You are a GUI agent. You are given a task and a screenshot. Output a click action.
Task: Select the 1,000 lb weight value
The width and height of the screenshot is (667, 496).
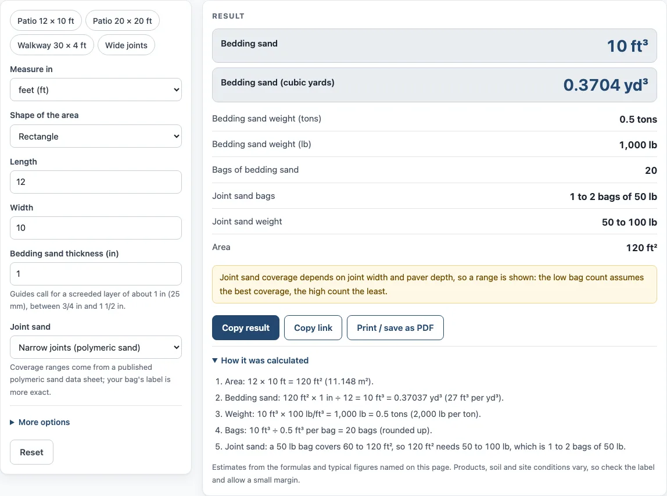[638, 145]
